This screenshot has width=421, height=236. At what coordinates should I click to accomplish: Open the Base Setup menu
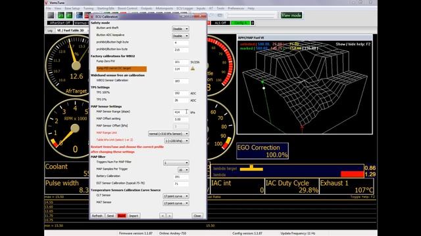(x=72, y=9)
